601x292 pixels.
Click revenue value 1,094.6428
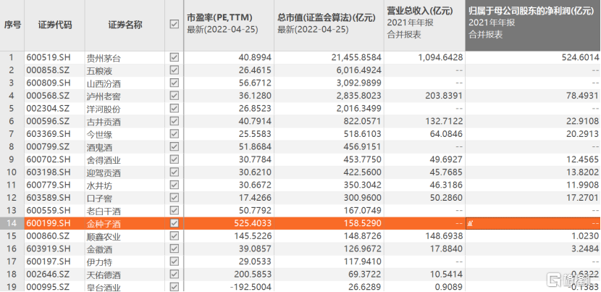click(440, 57)
